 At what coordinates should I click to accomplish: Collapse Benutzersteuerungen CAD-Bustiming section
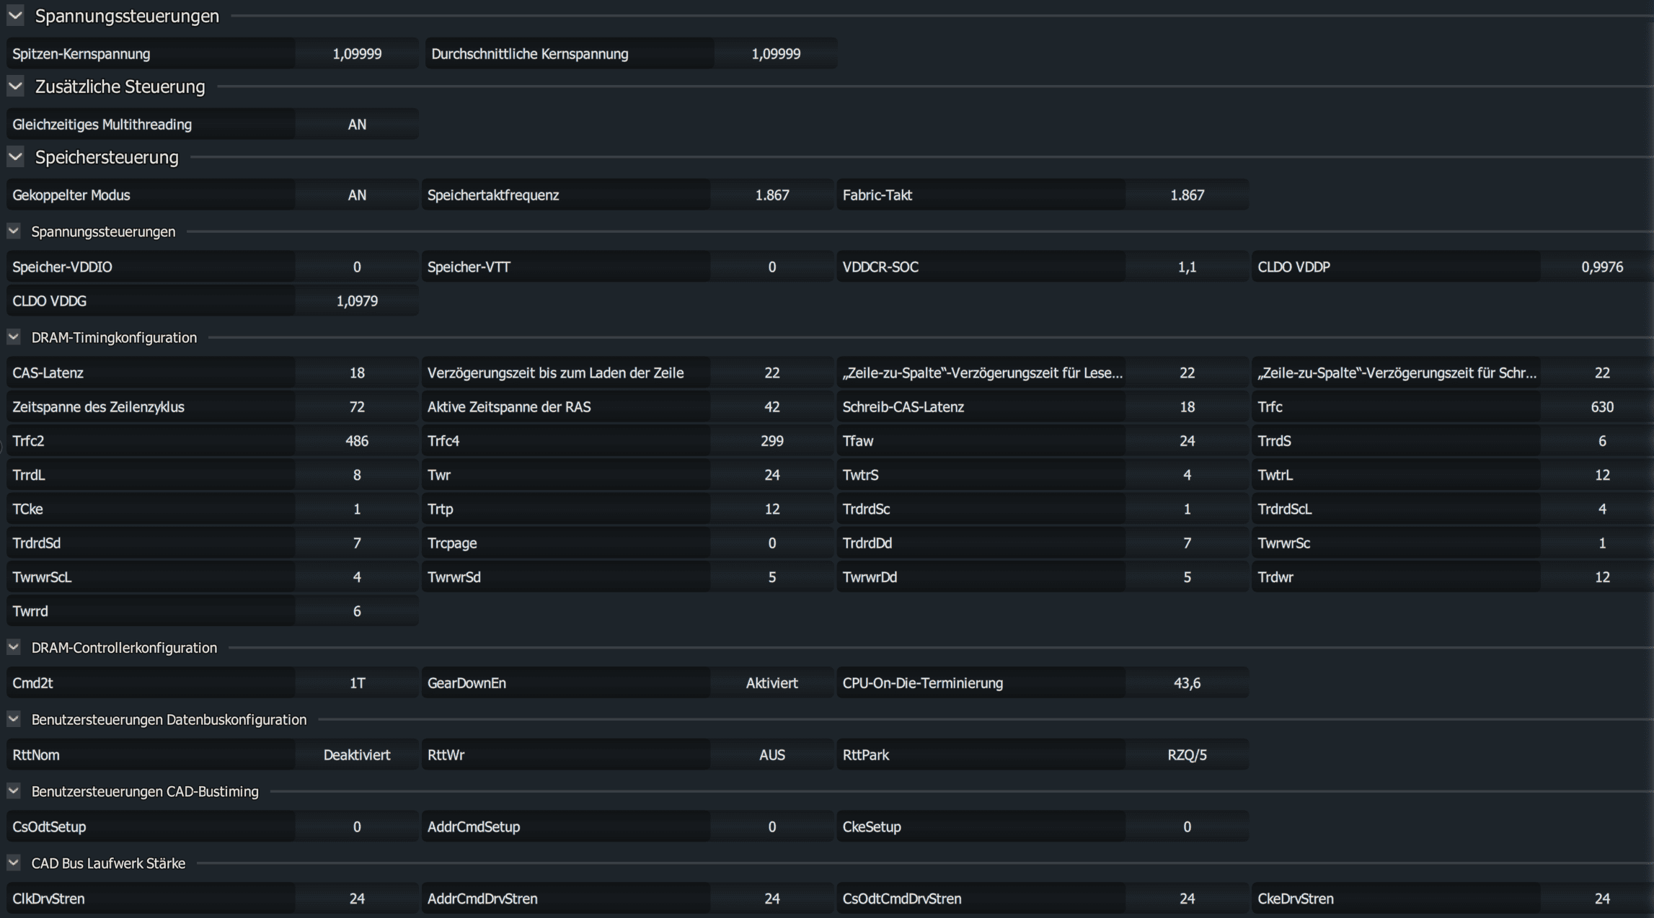coord(14,791)
